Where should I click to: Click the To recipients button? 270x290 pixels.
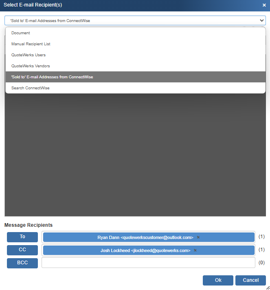point(22,237)
